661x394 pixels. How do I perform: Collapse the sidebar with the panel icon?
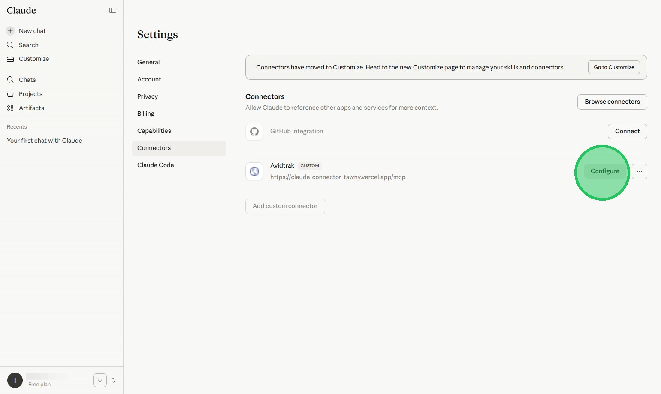click(x=113, y=10)
